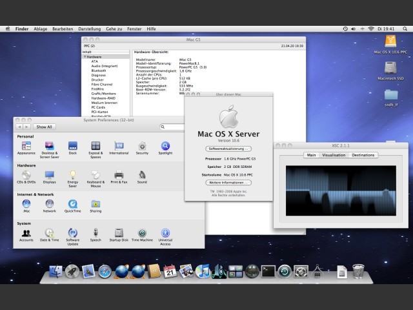Open the Bearbeiten menu
Image resolution: width=413 pixels, height=310 pixels.
coord(63,28)
